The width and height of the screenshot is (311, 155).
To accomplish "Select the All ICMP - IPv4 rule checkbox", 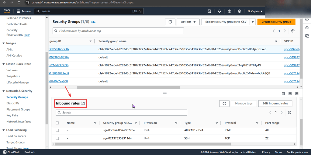I will [x=57, y=130].
